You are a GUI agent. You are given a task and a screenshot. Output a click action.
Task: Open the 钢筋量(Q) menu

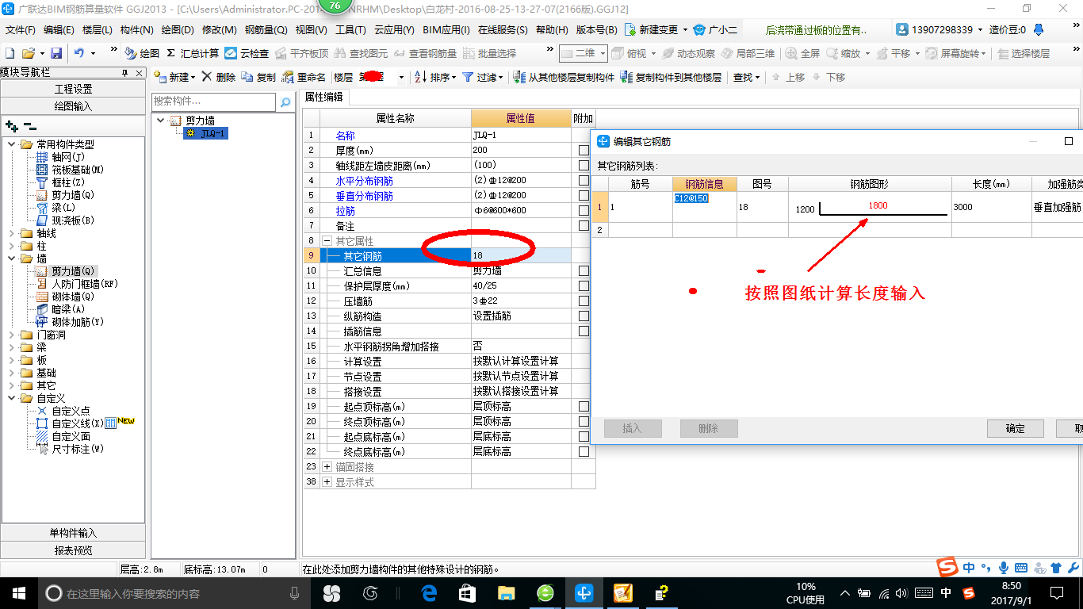(x=266, y=29)
